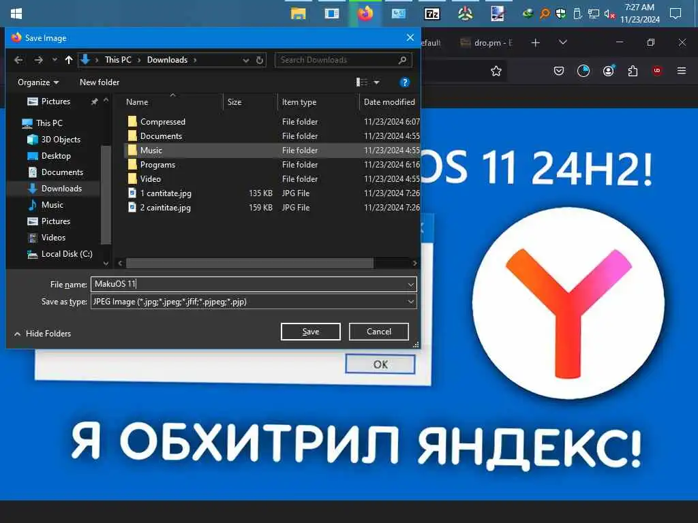Open Firefox from the taskbar

pos(365,14)
